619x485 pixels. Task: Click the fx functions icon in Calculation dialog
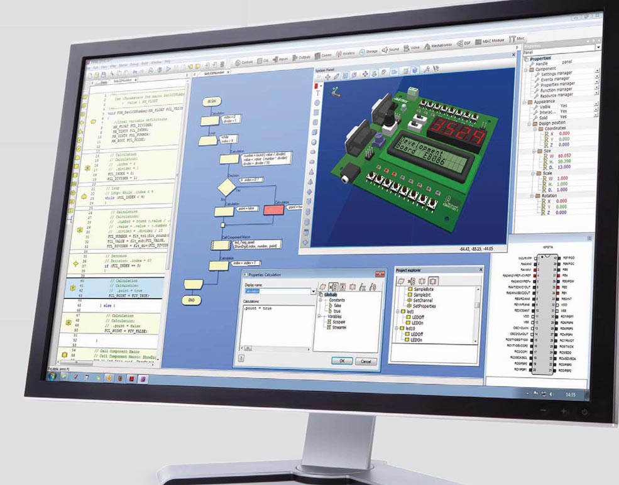(x=363, y=287)
